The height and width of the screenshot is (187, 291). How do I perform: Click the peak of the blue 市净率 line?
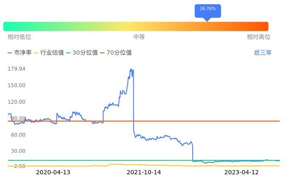132,69
